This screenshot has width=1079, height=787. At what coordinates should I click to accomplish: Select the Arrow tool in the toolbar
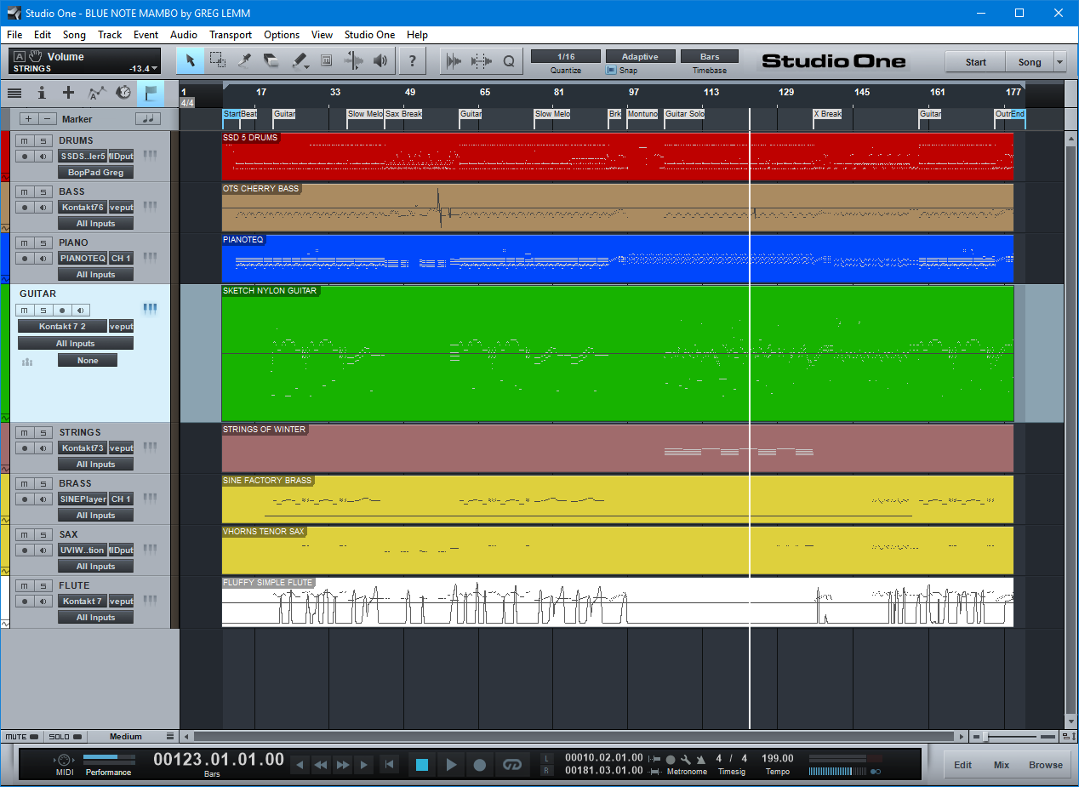click(191, 60)
